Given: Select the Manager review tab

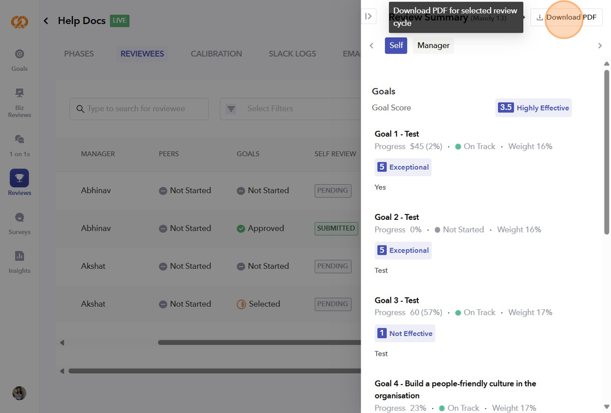Looking at the screenshot, I should [433, 45].
